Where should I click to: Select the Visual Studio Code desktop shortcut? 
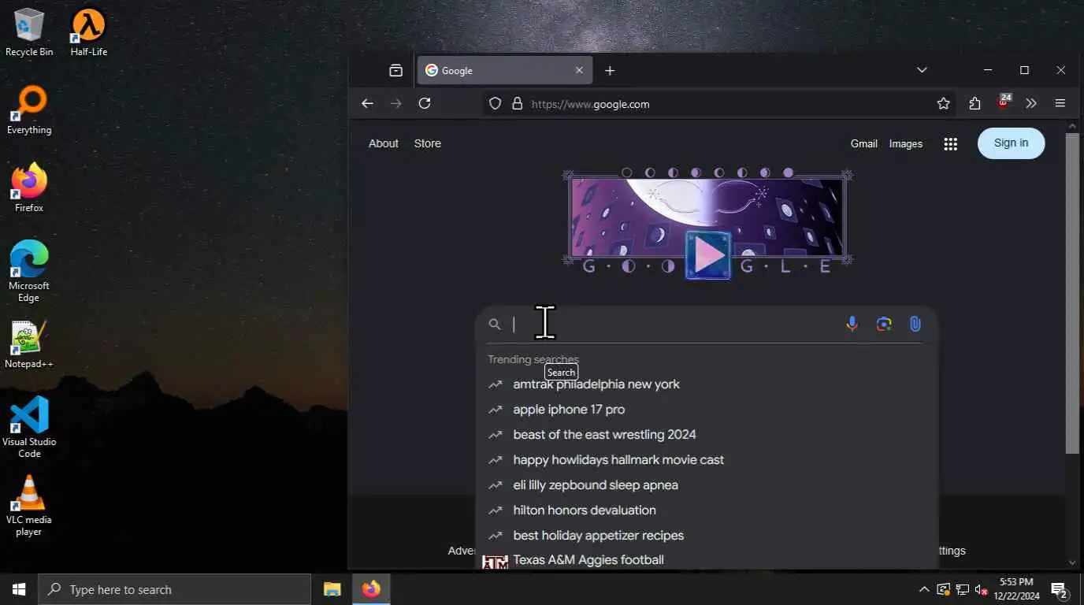[x=29, y=427]
